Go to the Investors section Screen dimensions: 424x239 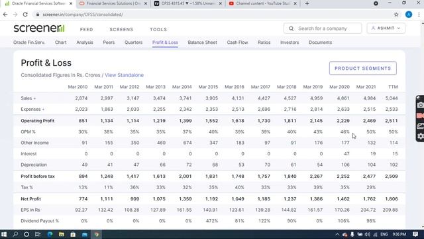290,42
